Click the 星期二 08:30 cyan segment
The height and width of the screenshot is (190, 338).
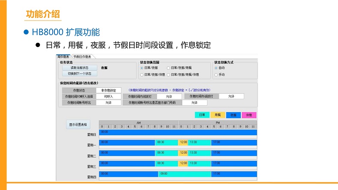point(166,153)
